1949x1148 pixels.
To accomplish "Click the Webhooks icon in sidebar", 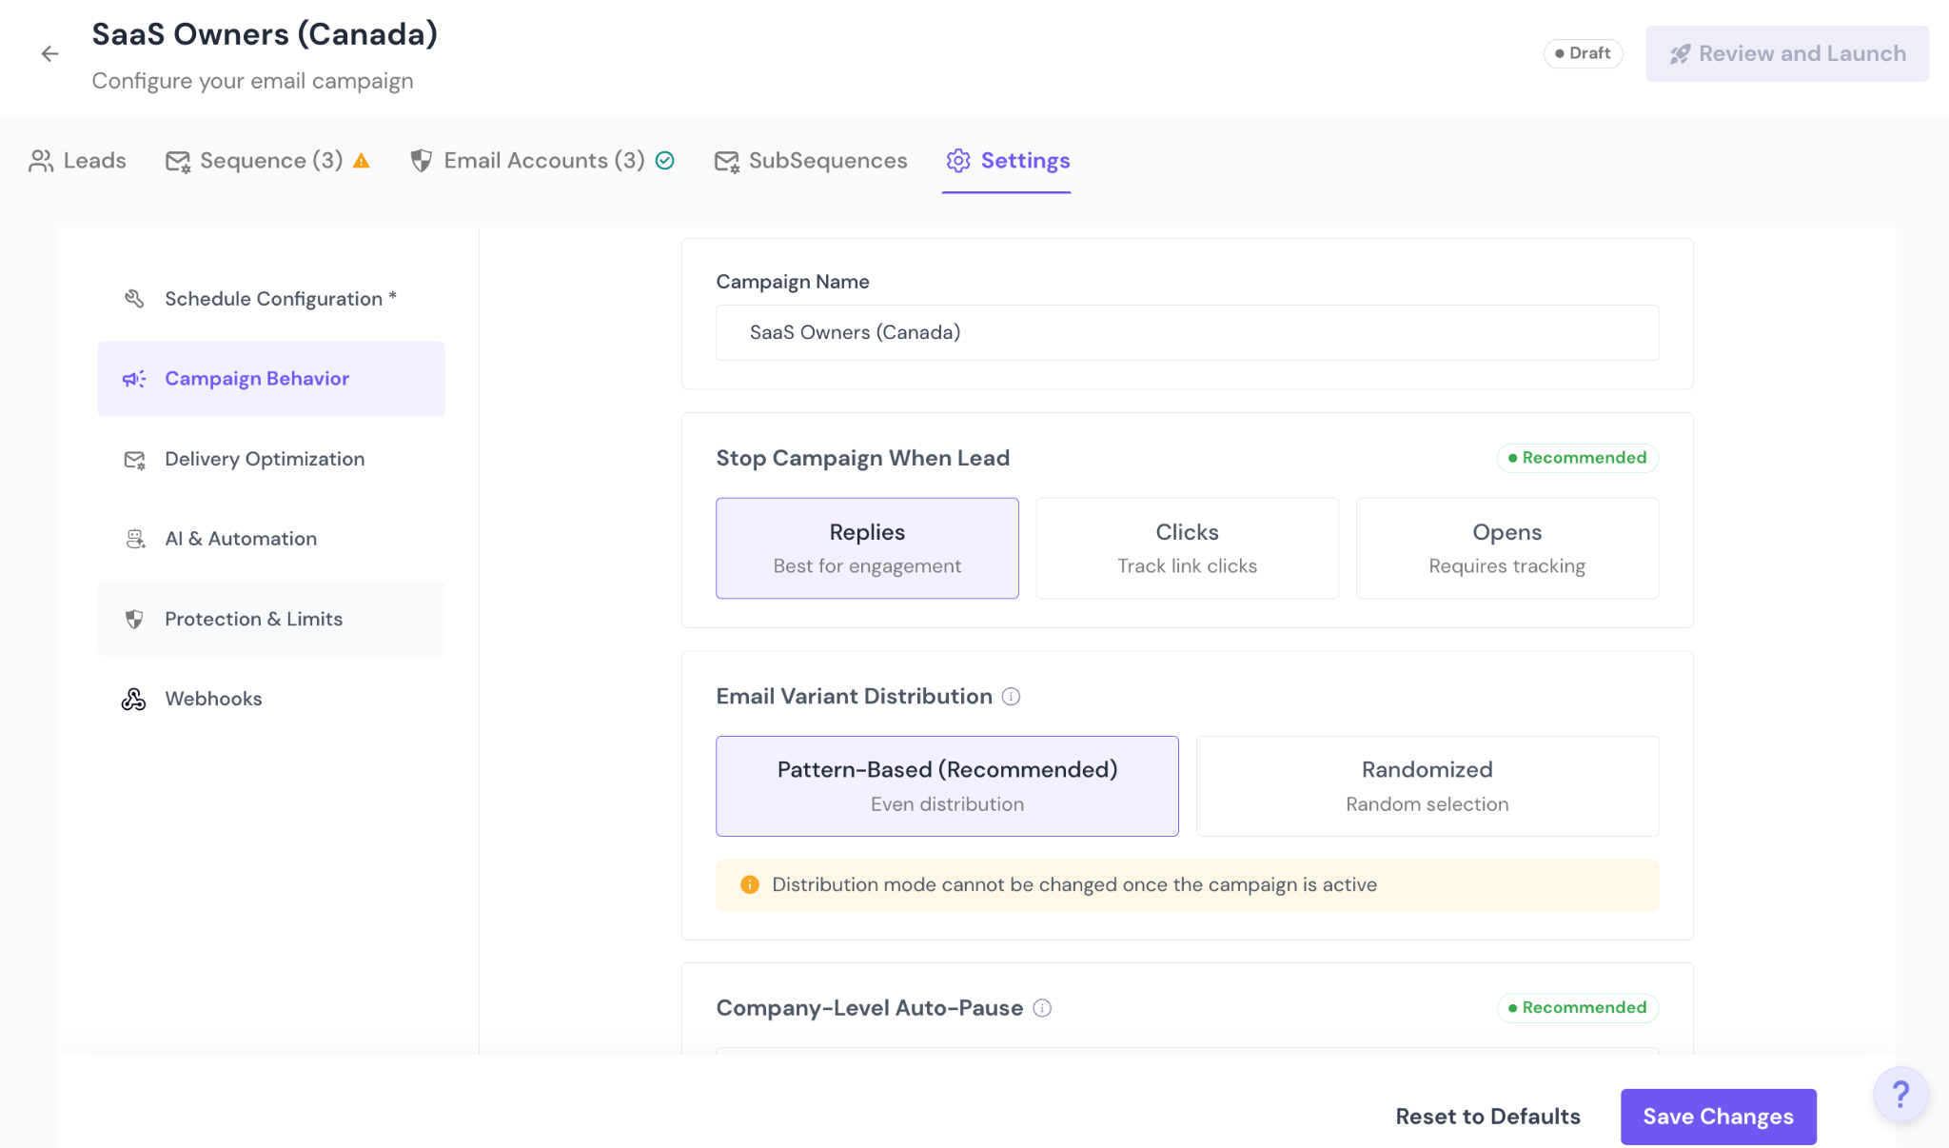I will tap(134, 699).
